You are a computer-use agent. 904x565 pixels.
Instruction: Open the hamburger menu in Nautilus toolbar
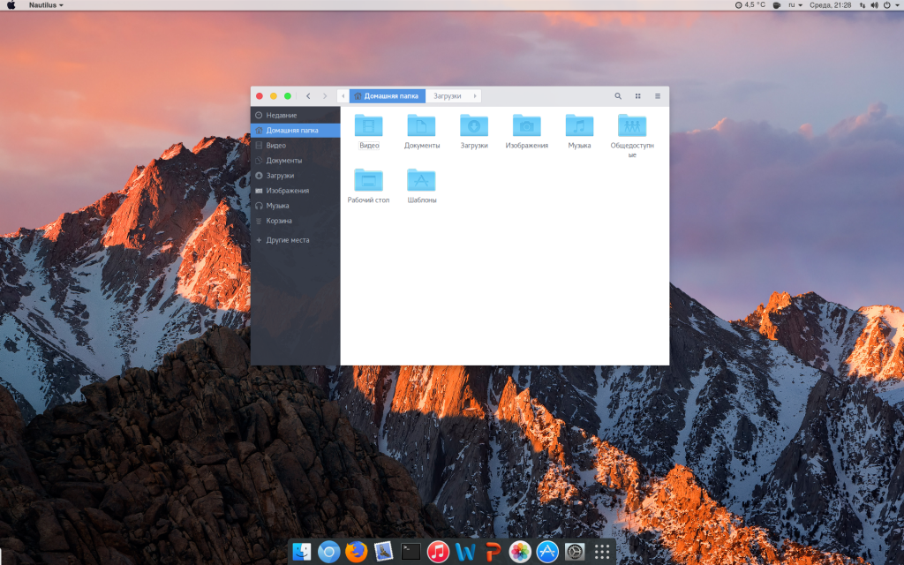click(657, 96)
